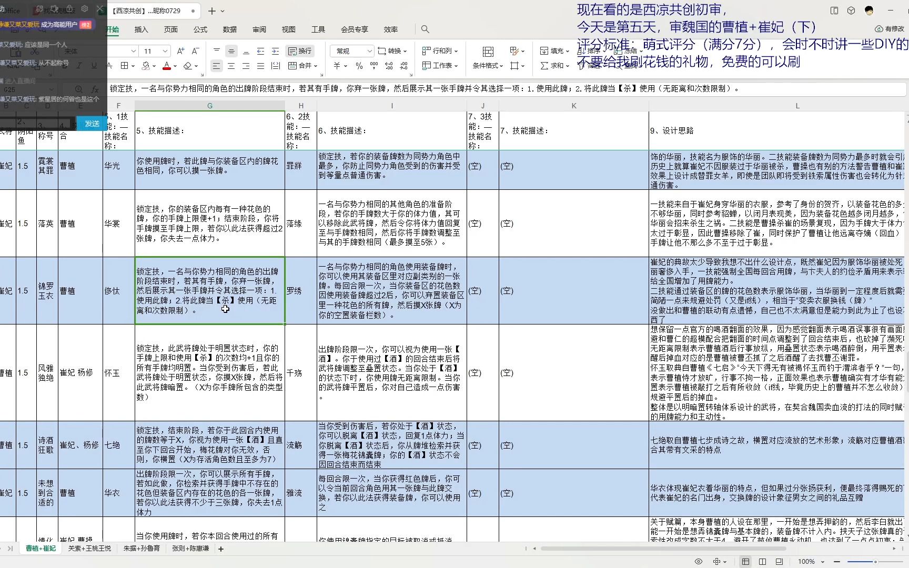Image resolution: width=909 pixels, height=568 pixels.
Task: Click the horizontal scrollbar at bottom
Action: click(663, 549)
